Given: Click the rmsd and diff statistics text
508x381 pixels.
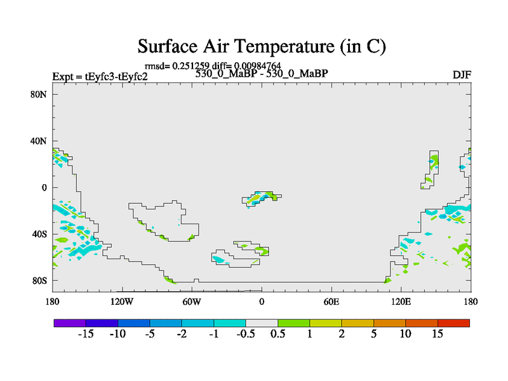Looking at the screenshot, I should 213,65.
